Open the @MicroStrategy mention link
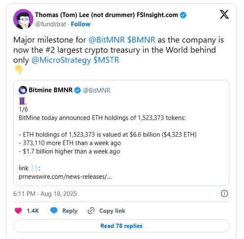Viewport: 244px width, 239px height. 61,60
